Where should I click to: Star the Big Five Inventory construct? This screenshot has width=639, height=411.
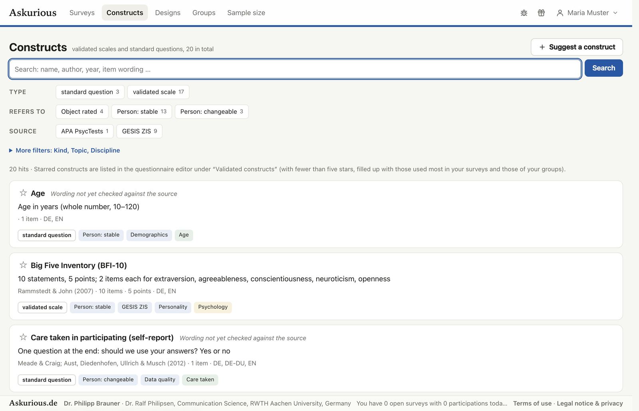pos(23,265)
